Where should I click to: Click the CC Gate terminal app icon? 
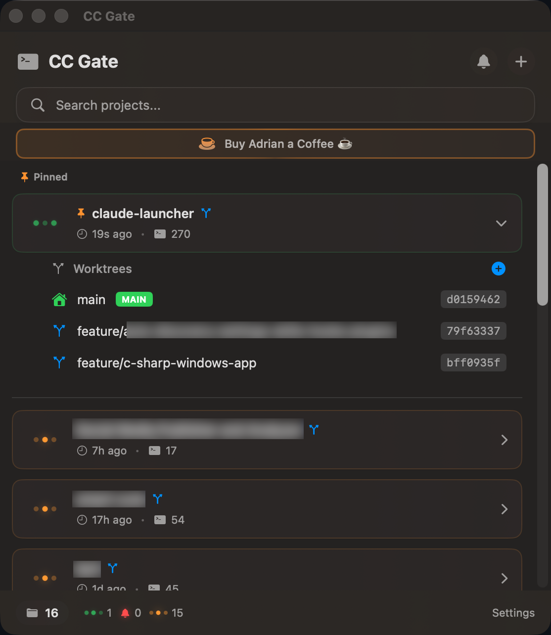point(28,61)
